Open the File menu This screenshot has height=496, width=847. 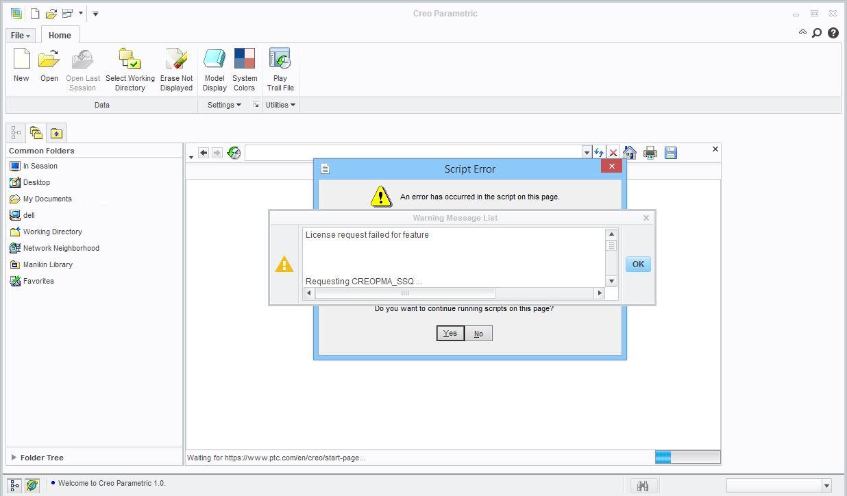[x=20, y=35]
